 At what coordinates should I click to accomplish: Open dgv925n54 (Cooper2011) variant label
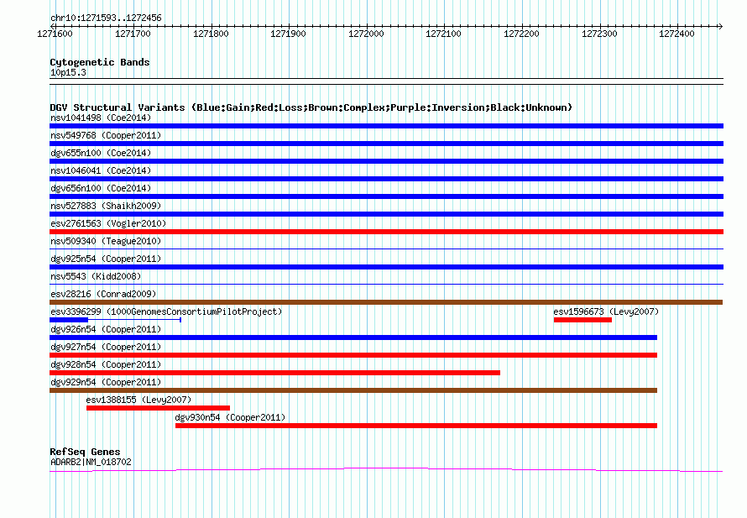(106, 259)
